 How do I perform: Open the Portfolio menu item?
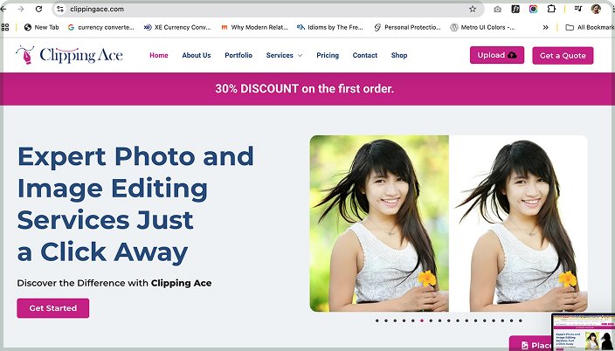pyautogui.click(x=238, y=55)
